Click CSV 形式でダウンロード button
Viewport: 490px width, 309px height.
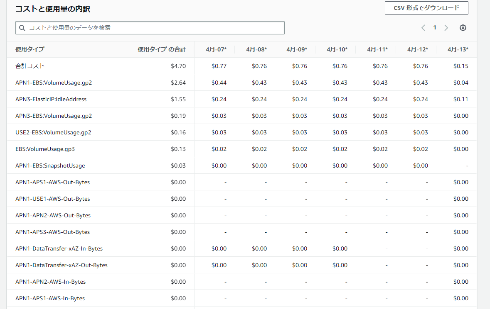(x=426, y=8)
